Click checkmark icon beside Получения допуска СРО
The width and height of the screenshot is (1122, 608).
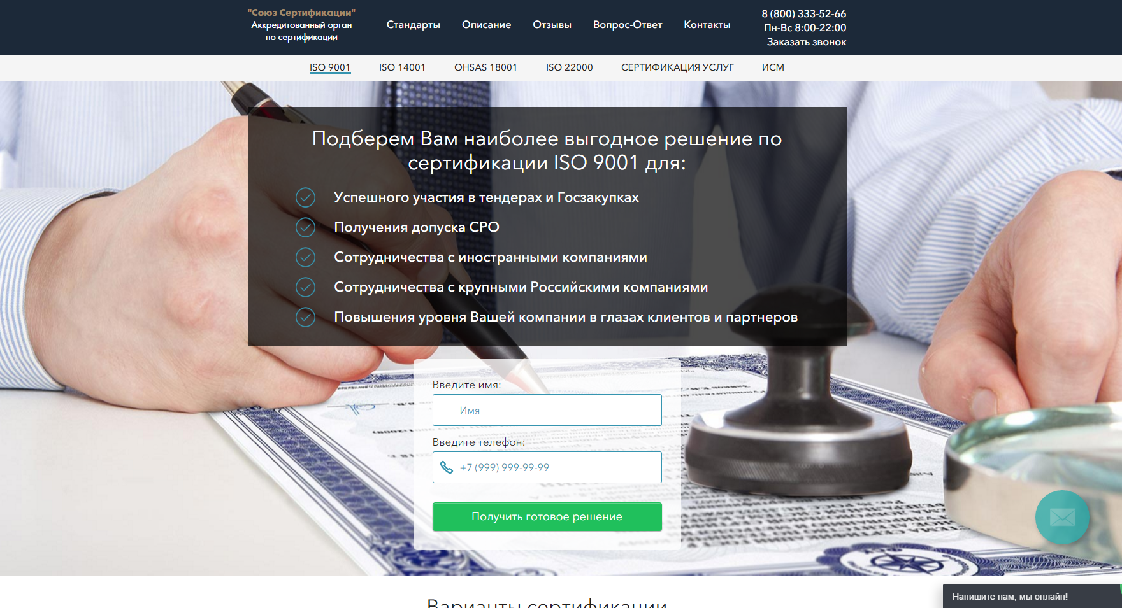pyautogui.click(x=306, y=227)
